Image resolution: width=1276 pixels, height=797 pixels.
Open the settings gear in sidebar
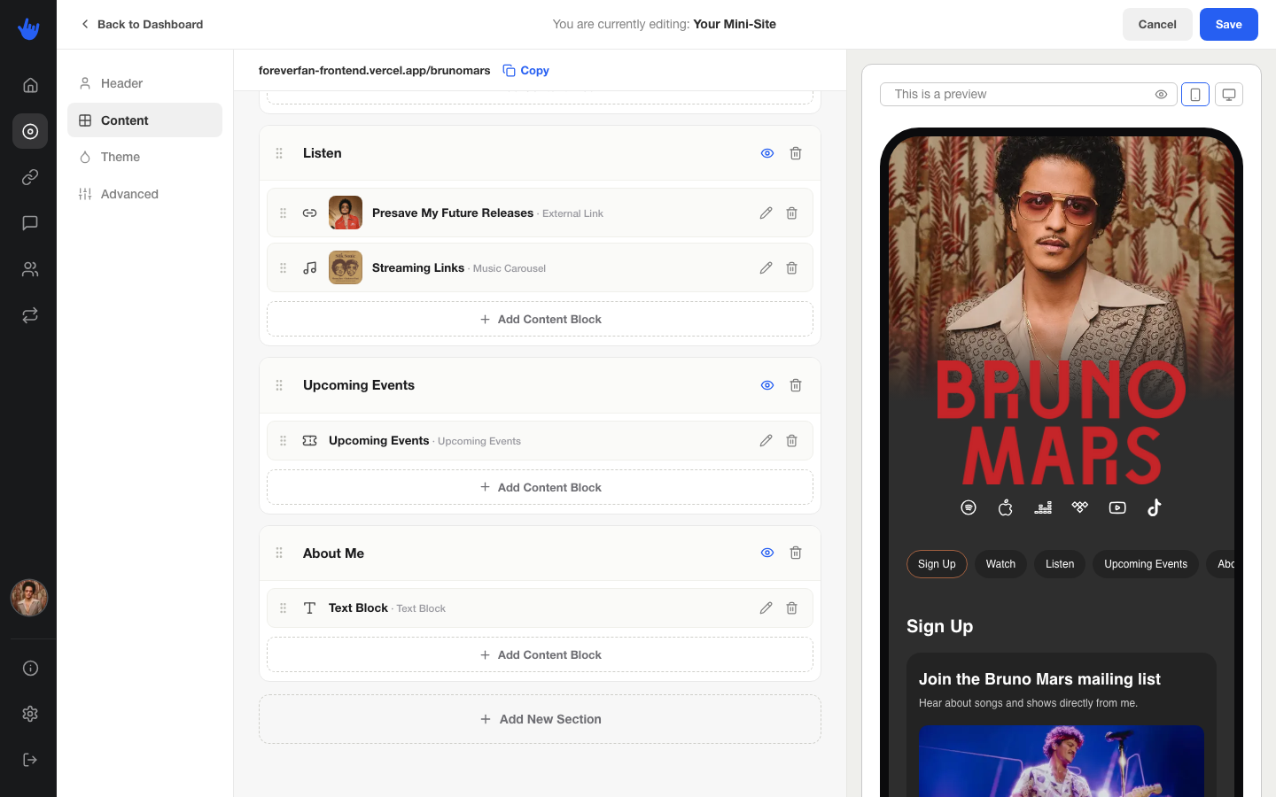pyautogui.click(x=30, y=714)
